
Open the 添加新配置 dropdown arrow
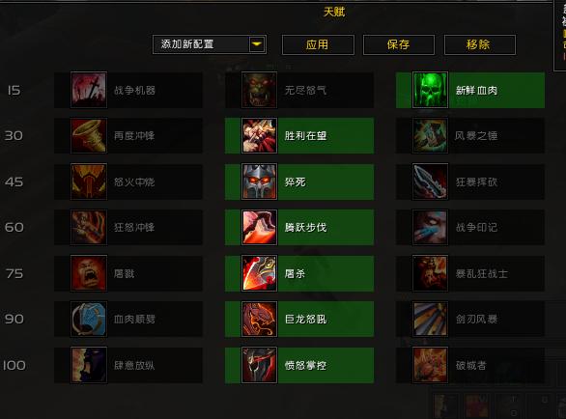click(x=257, y=44)
